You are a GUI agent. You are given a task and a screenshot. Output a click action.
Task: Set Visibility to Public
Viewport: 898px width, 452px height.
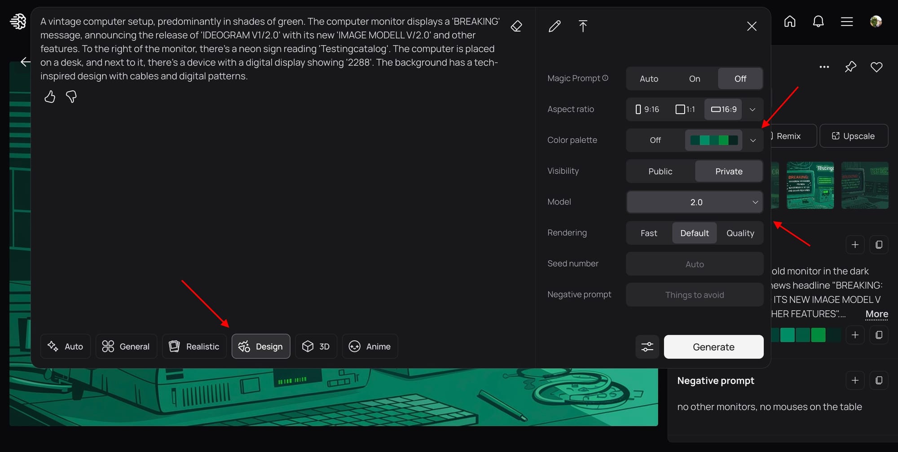pyautogui.click(x=660, y=171)
